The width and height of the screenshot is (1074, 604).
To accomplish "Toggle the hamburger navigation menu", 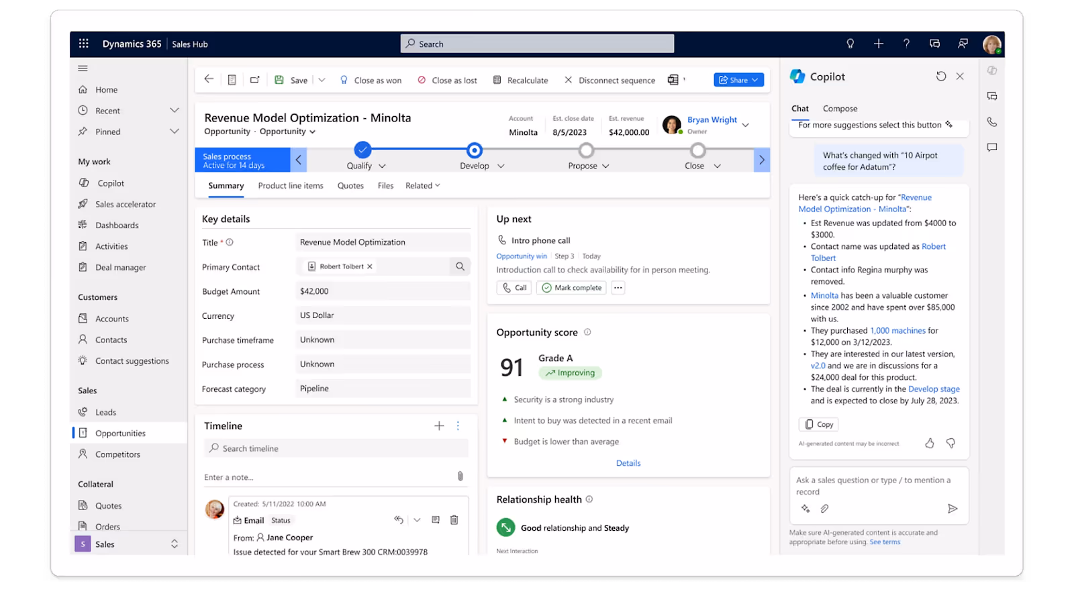I will pos(83,68).
